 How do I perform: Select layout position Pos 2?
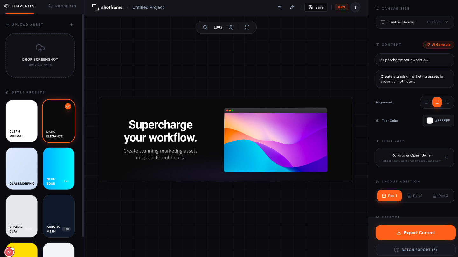pyautogui.click(x=415, y=196)
